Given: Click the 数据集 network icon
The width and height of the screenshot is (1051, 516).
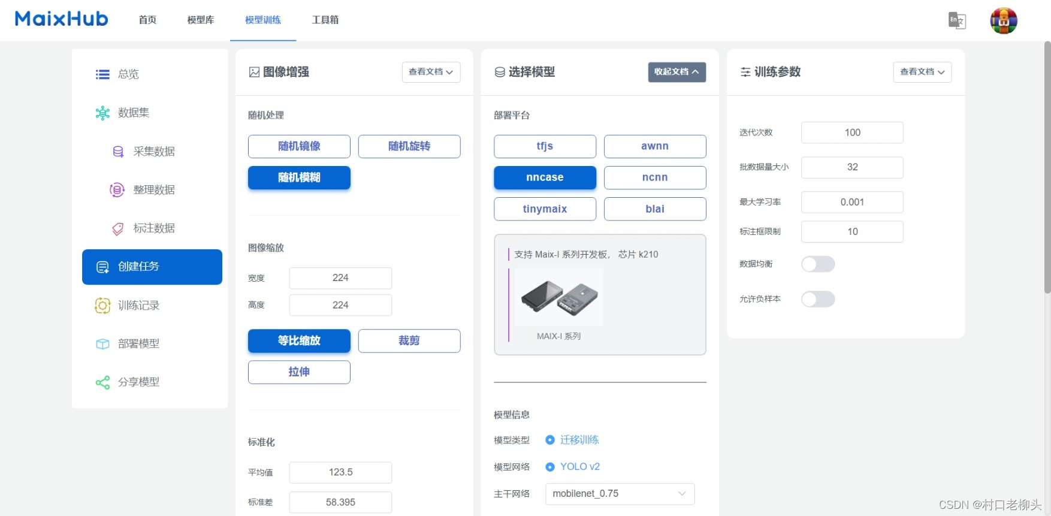Looking at the screenshot, I should 102,113.
